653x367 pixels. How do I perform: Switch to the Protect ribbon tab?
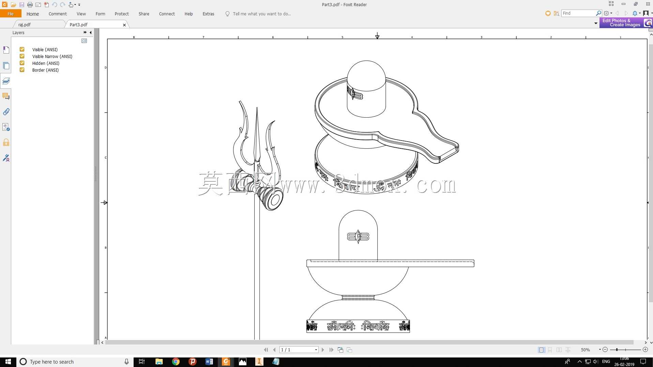pos(122,14)
